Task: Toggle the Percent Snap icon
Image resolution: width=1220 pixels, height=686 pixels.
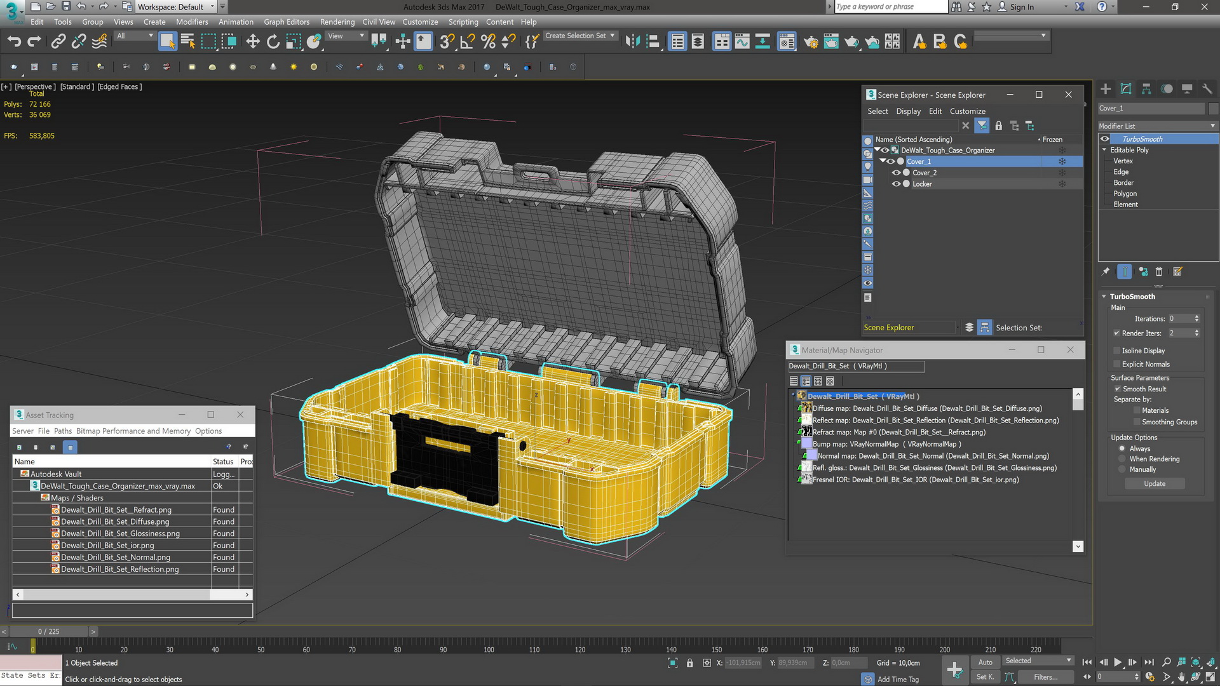Action: (x=488, y=42)
